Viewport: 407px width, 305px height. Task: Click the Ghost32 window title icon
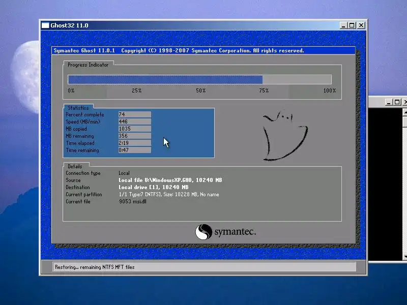[45, 25]
